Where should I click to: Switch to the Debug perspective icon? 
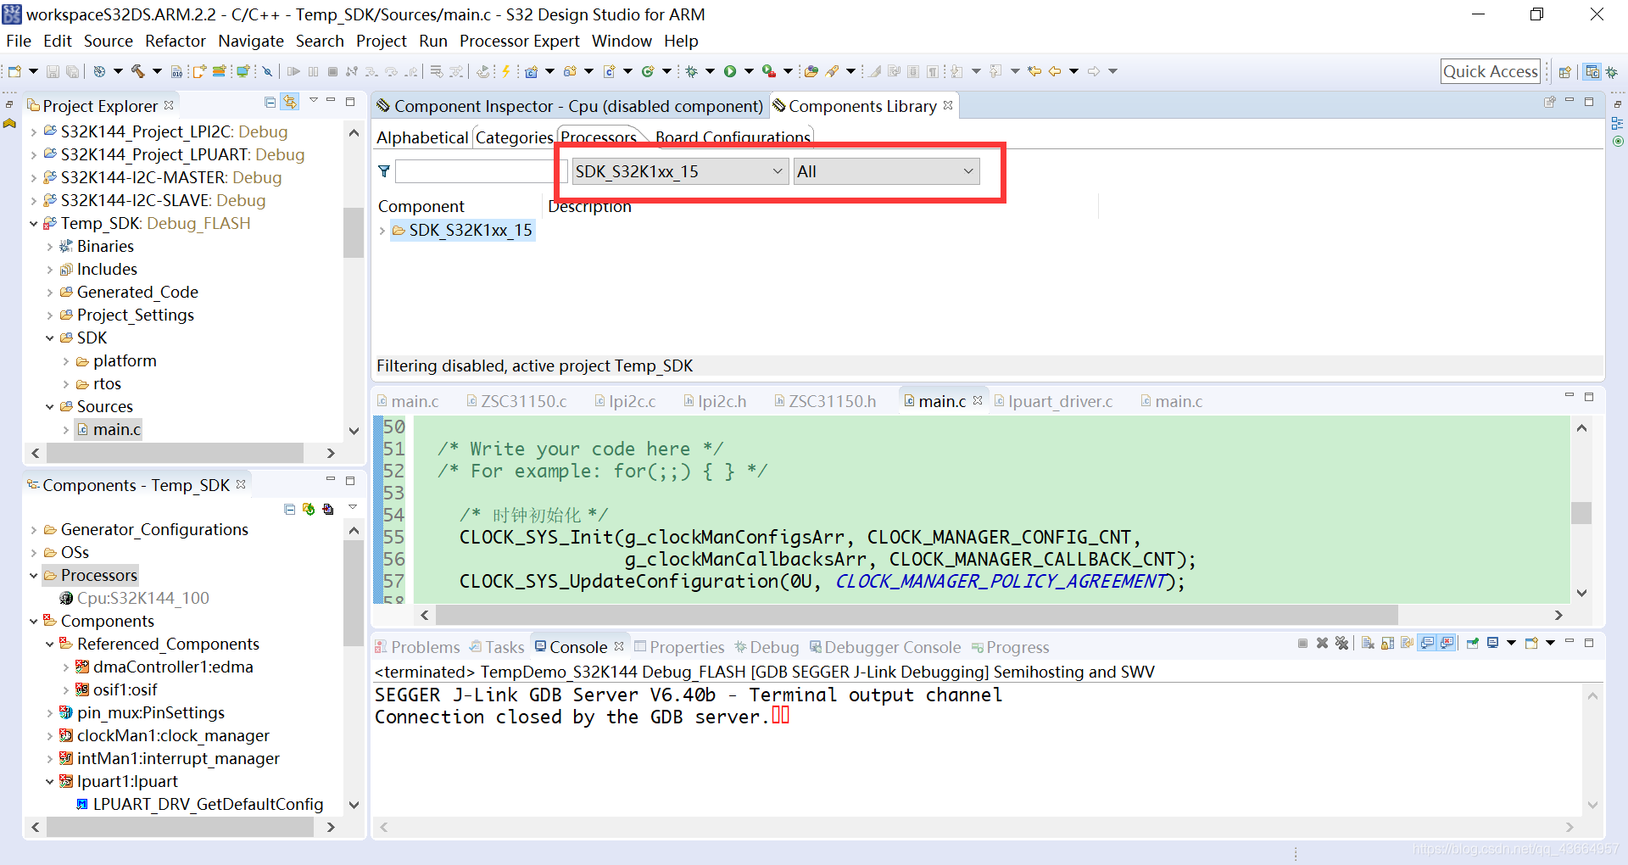1611,72
